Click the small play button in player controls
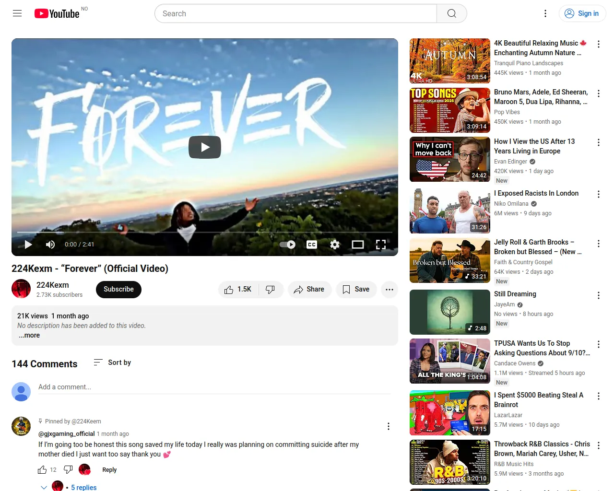Image resolution: width=614 pixels, height=491 pixels. pyautogui.click(x=28, y=245)
